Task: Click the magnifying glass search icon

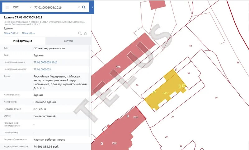Action: [84, 7]
